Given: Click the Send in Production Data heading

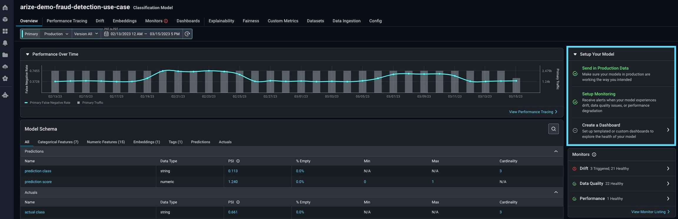Looking at the screenshot, I should tap(605, 68).
